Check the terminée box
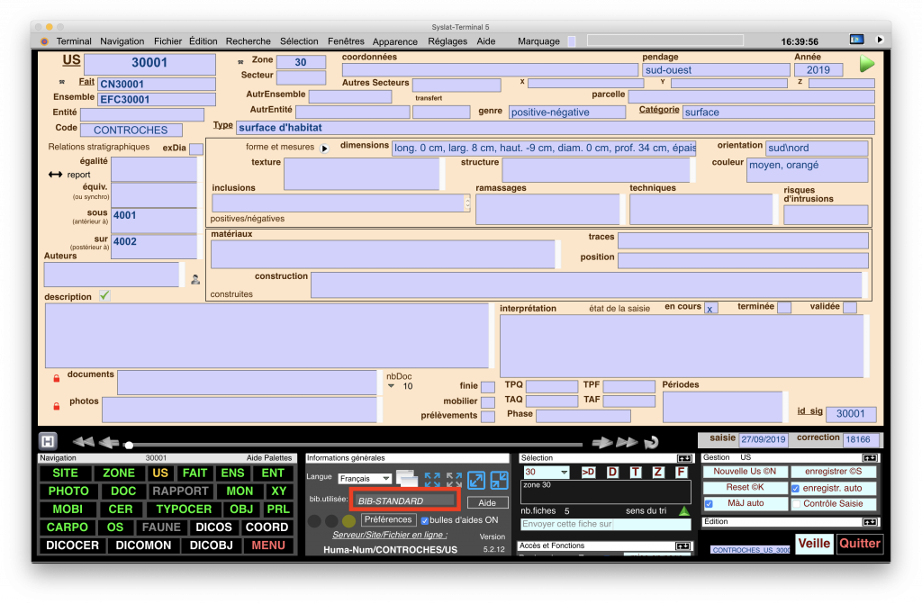 pos(784,308)
